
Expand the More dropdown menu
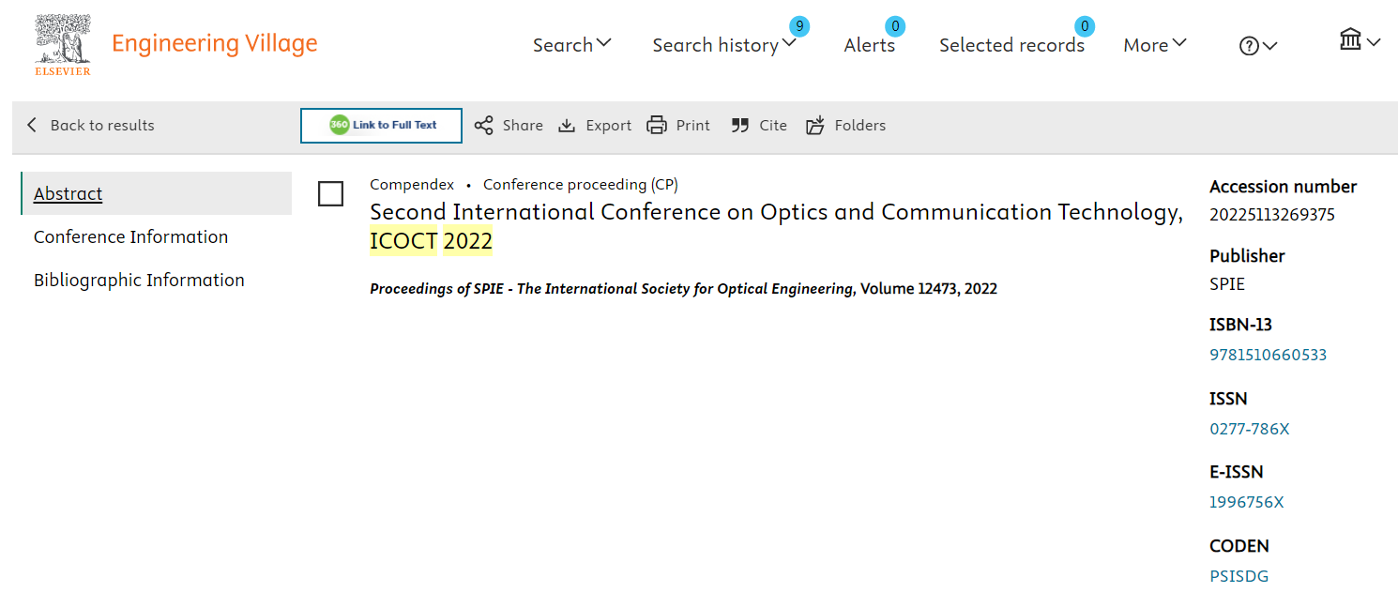(1179, 43)
